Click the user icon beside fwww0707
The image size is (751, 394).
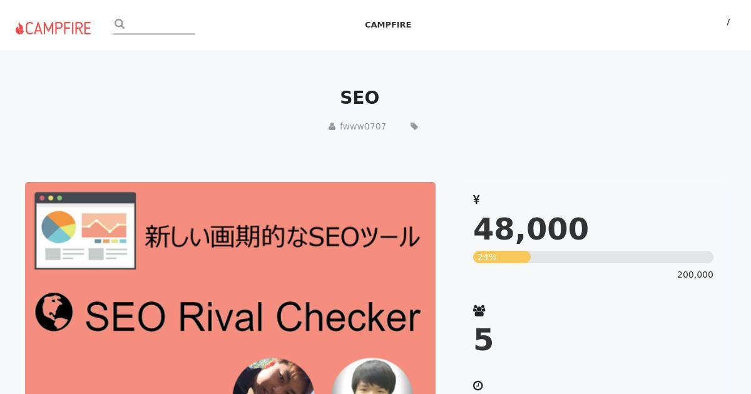[x=332, y=126]
